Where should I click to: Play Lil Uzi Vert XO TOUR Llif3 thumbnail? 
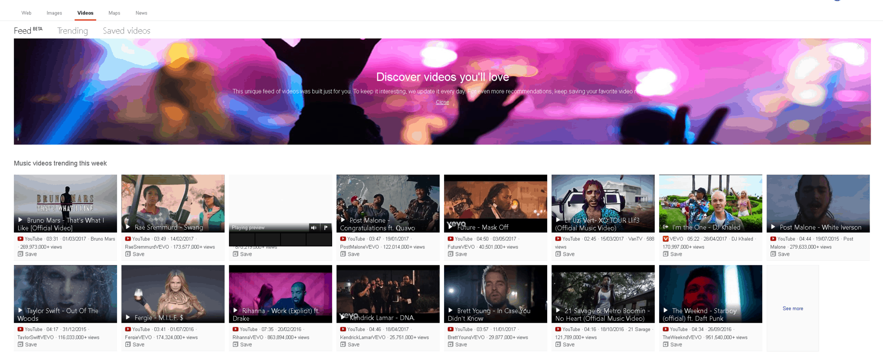(x=603, y=204)
